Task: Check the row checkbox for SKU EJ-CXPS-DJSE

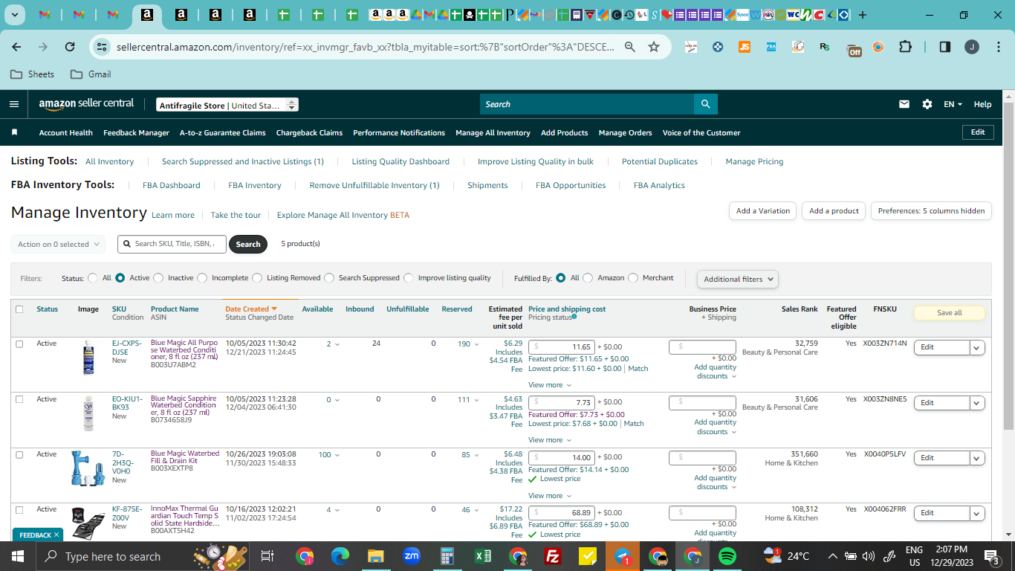Action: click(x=19, y=344)
